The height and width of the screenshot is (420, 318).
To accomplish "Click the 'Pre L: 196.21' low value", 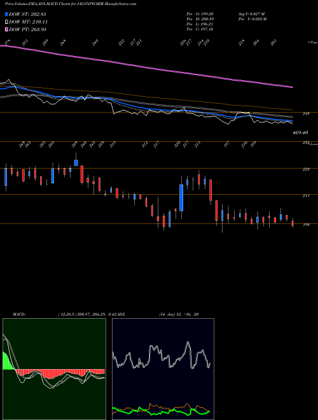I will tap(200, 24).
